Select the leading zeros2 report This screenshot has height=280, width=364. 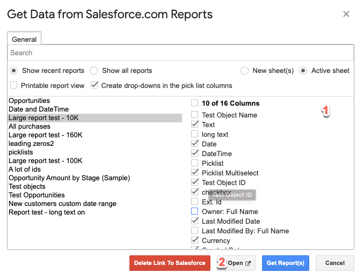[x=94, y=144]
